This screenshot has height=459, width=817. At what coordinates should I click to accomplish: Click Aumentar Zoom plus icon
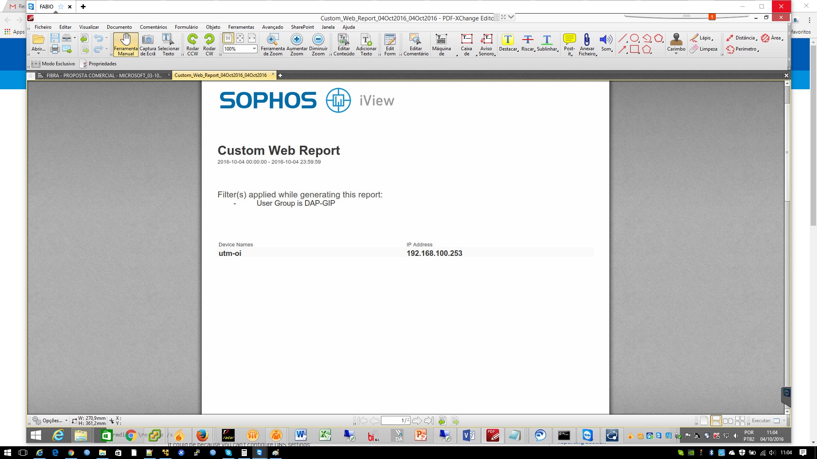tap(297, 45)
